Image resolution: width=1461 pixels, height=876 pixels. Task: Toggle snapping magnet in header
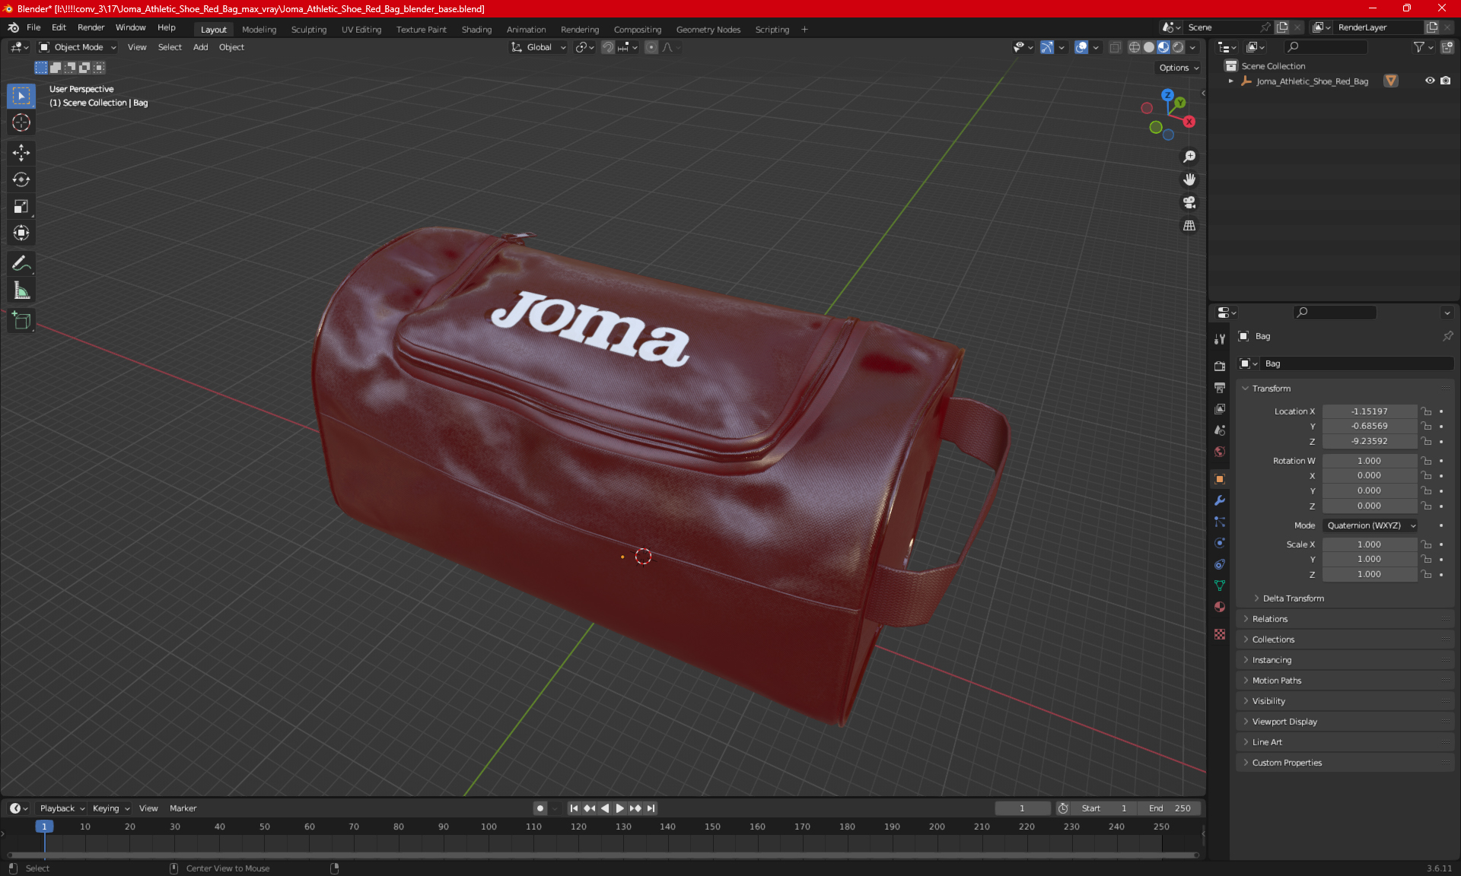click(608, 47)
